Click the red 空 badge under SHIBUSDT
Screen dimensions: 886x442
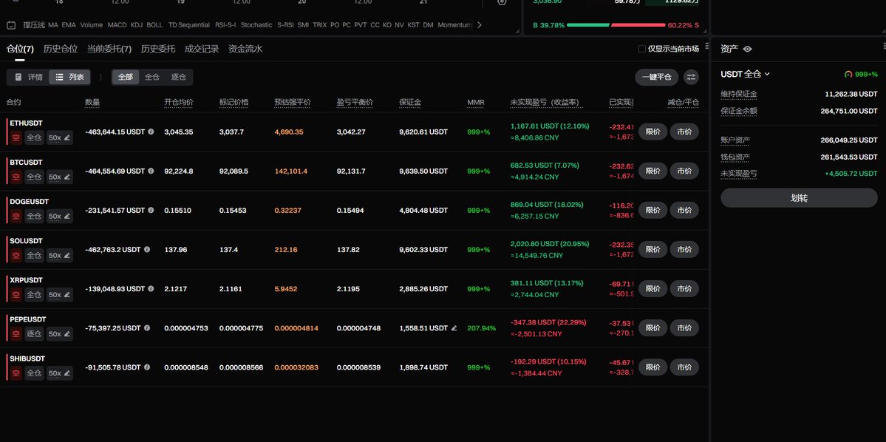(16, 373)
